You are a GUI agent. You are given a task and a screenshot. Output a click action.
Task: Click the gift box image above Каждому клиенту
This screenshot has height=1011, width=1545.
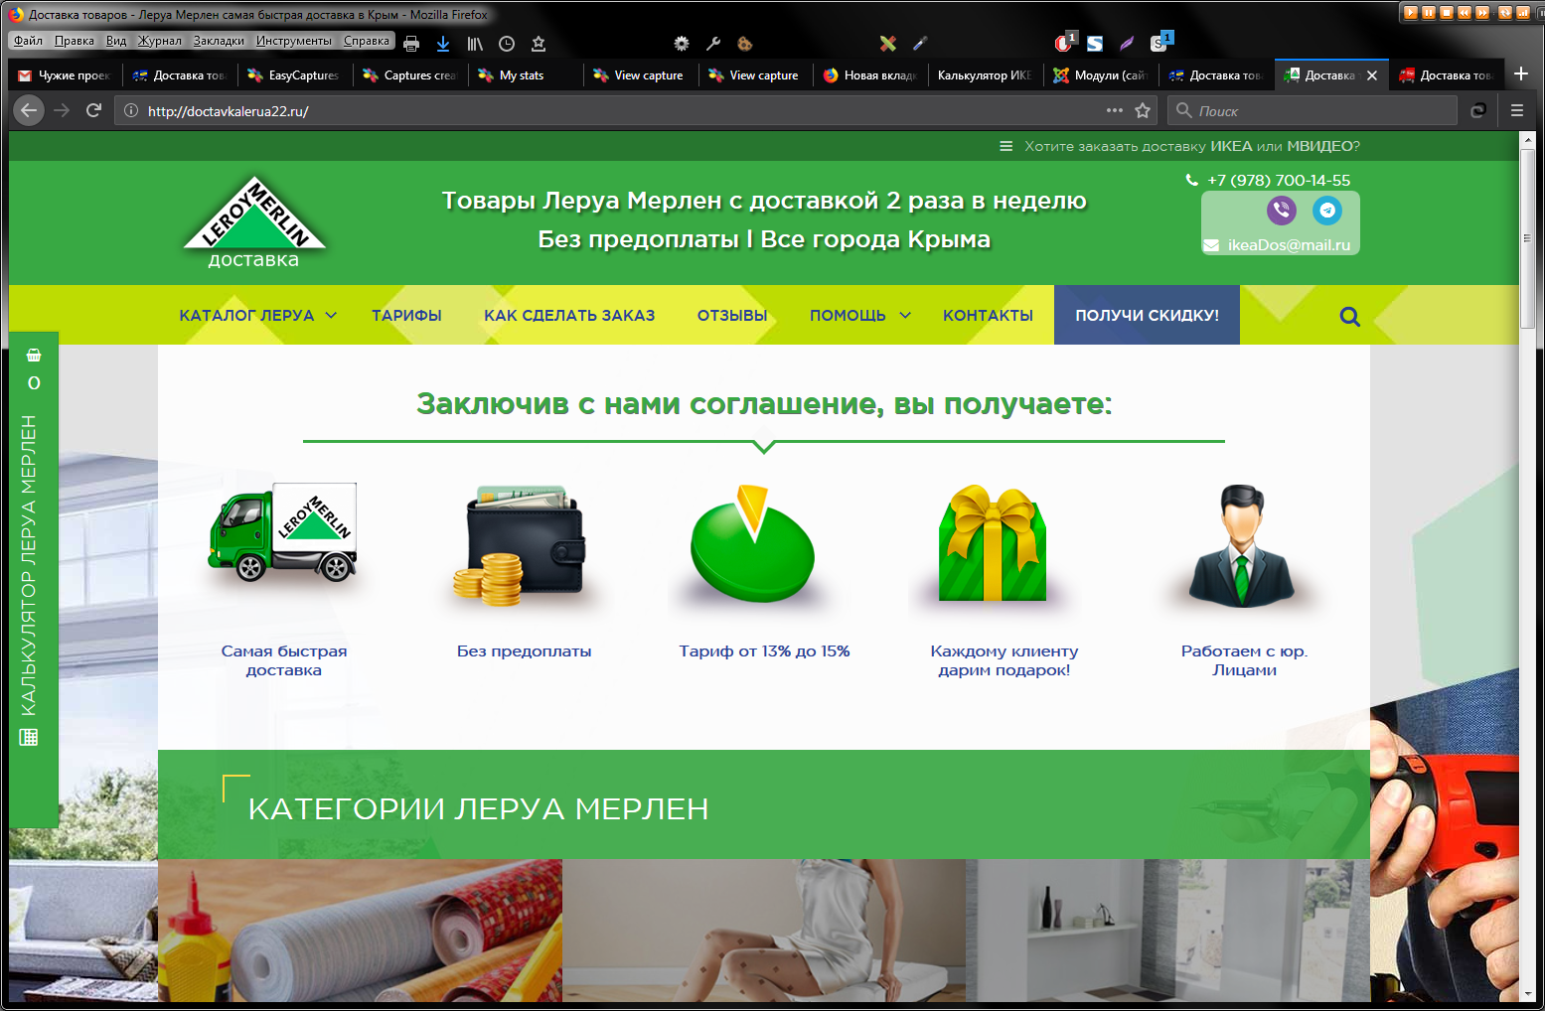[992, 543]
